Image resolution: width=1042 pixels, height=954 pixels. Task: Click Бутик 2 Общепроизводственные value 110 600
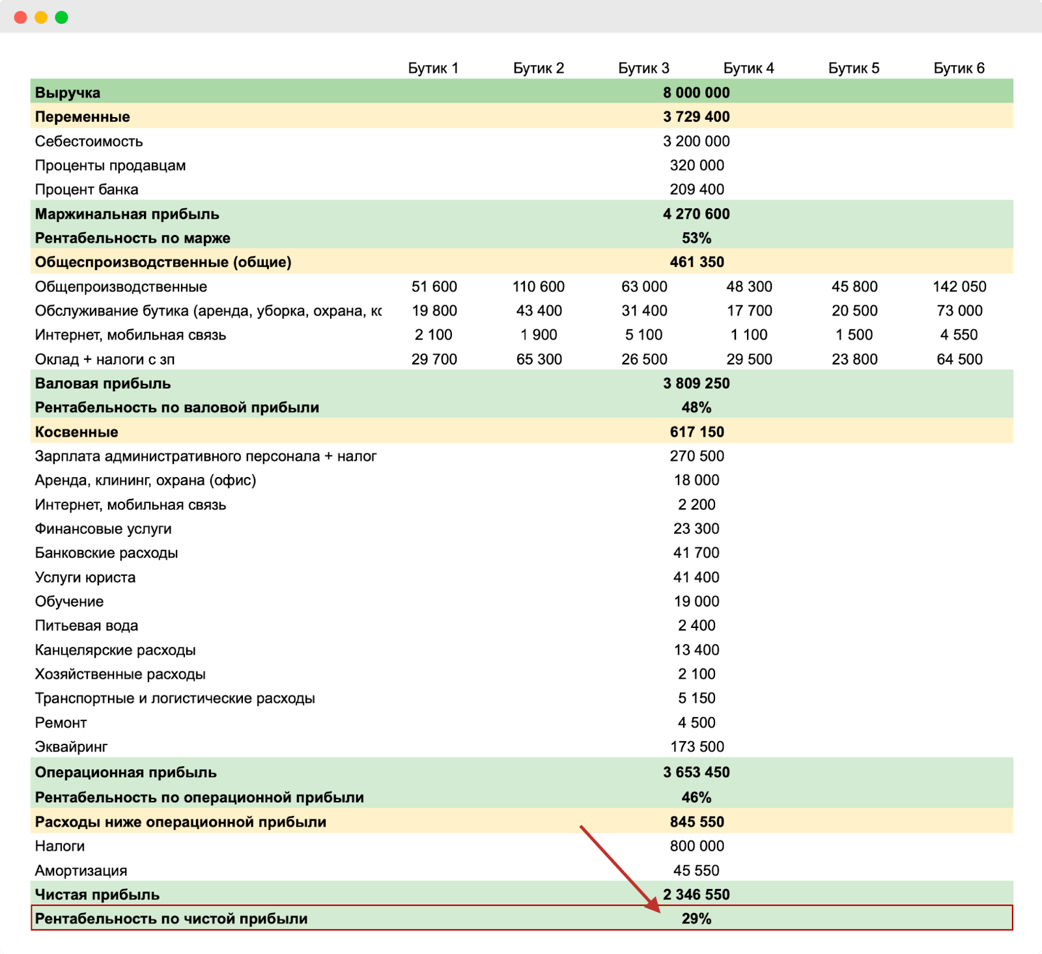[539, 286]
